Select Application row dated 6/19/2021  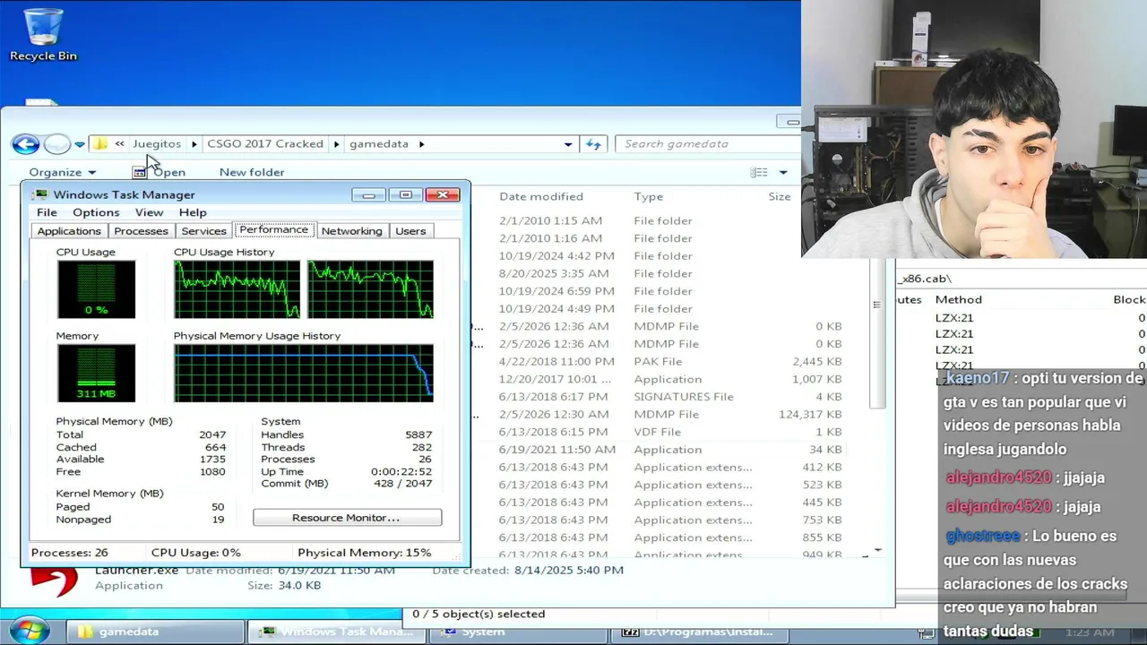point(672,449)
